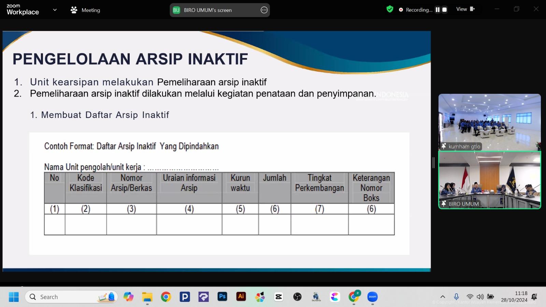Open the Chrome profile with green badge
The image size is (546, 307).
[x=354, y=296]
